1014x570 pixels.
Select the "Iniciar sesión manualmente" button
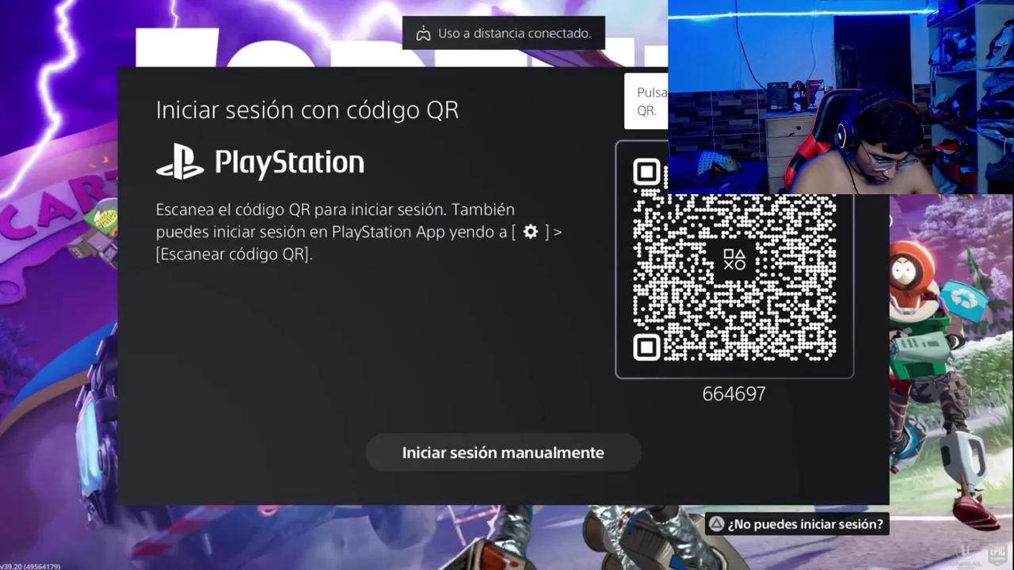click(x=503, y=453)
